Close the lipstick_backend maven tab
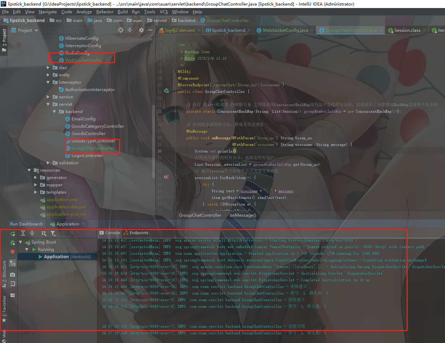Screen dimensions: 445x343 pos(249,30)
